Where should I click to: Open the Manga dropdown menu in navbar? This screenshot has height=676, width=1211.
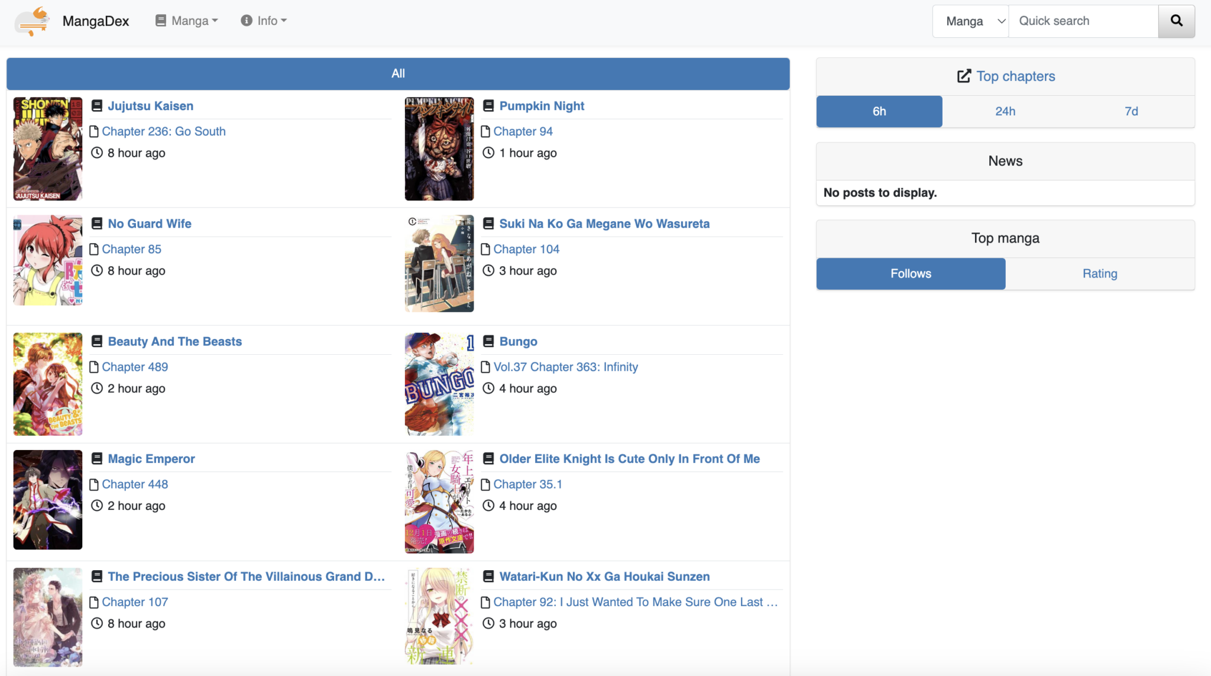click(x=187, y=21)
